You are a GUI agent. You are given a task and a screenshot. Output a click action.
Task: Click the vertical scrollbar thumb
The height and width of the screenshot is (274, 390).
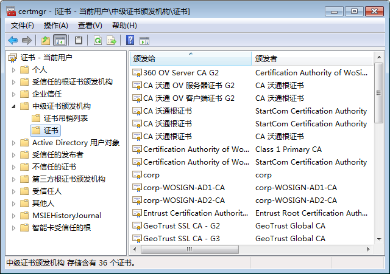coord(378,93)
